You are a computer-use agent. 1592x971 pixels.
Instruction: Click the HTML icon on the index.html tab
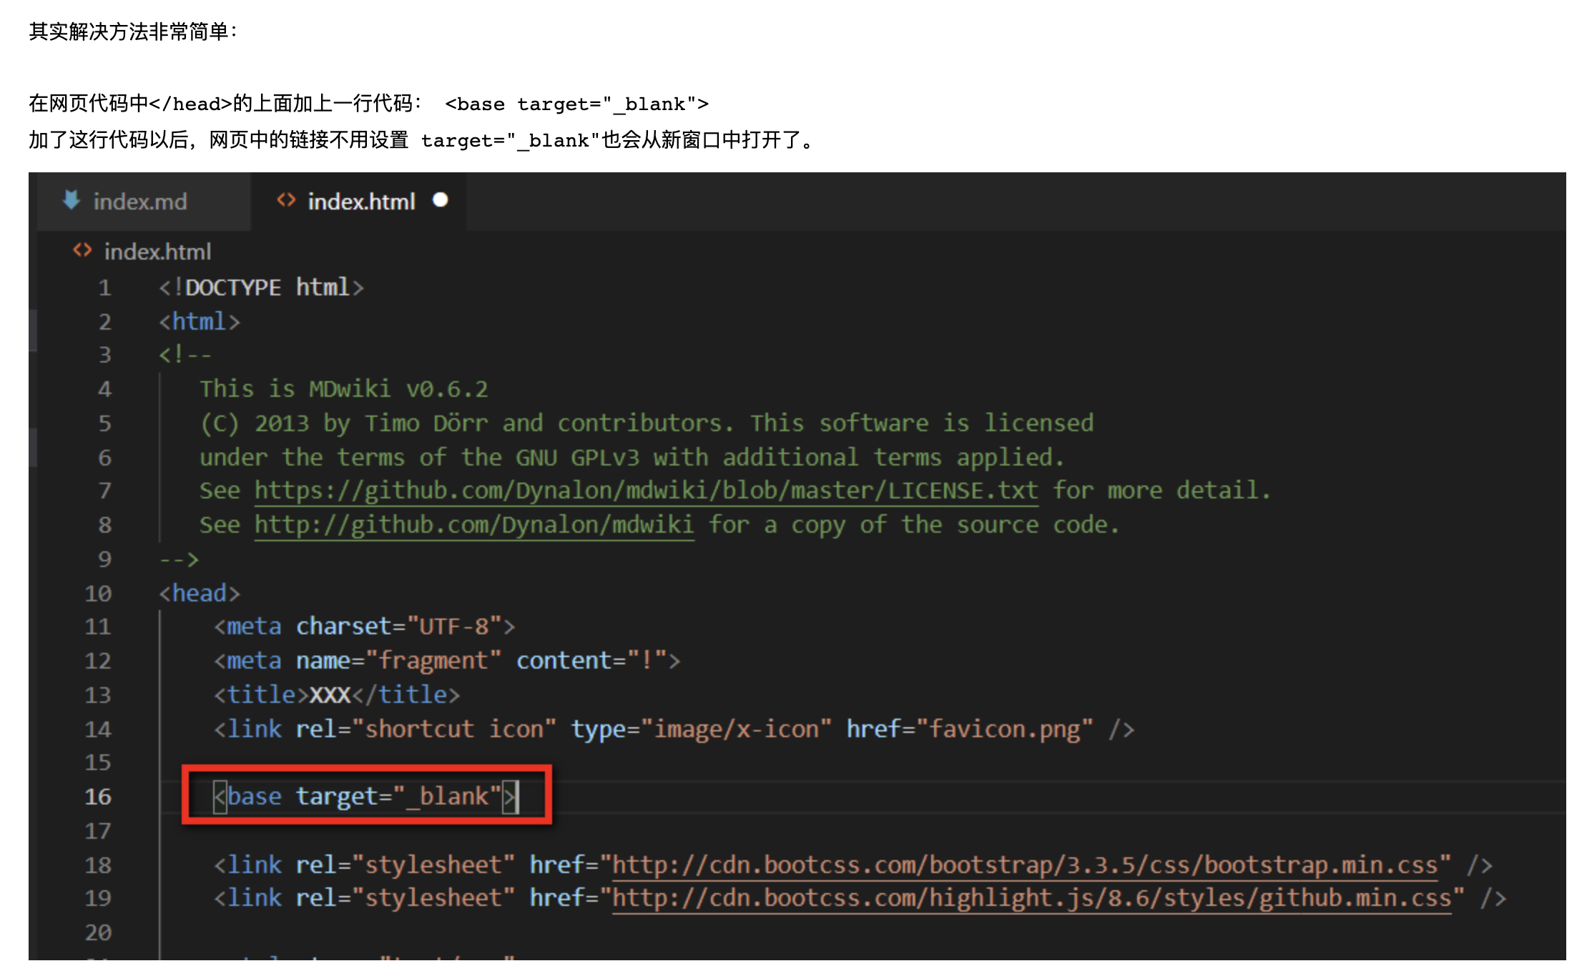tap(285, 201)
